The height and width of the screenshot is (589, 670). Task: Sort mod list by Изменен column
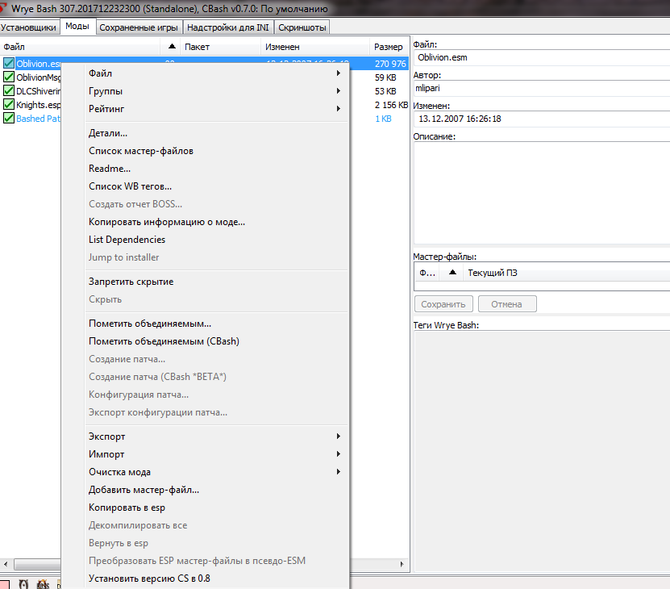(x=315, y=47)
